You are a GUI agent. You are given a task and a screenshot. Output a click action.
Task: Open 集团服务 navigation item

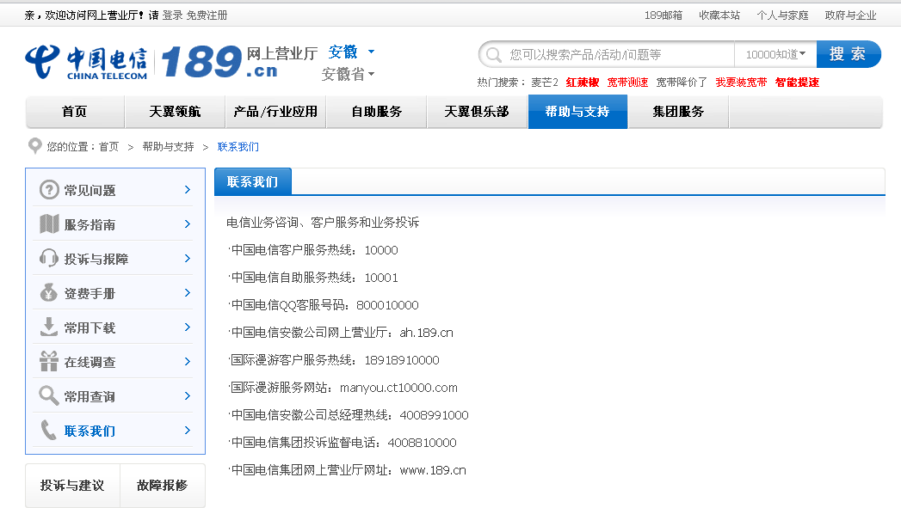coord(678,112)
